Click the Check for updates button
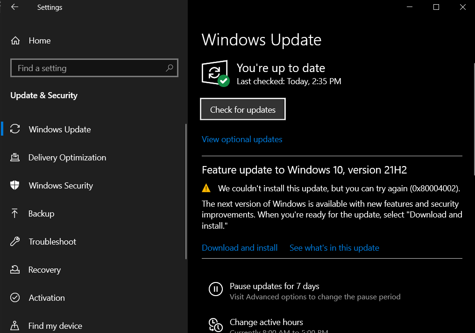This screenshot has width=475, height=333. pos(243,109)
